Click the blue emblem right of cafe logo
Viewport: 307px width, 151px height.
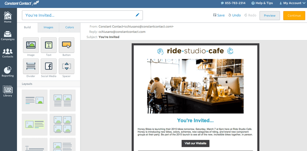pyautogui.click(x=230, y=51)
